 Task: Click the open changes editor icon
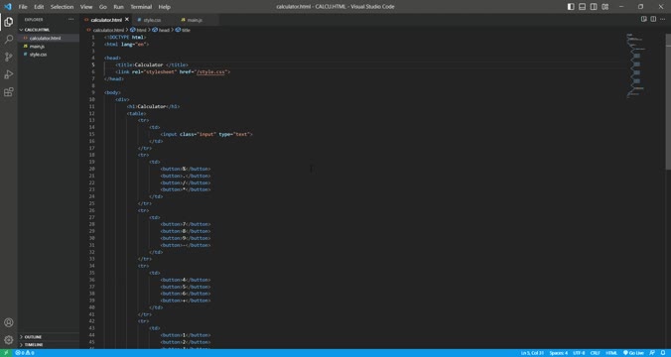[643, 19]
